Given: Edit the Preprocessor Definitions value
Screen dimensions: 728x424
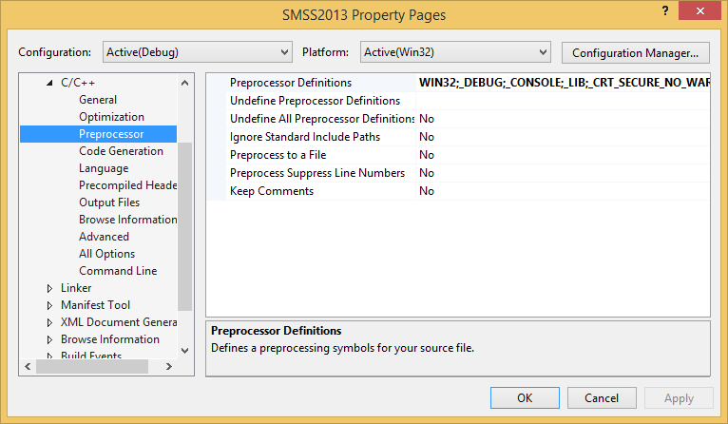Looking at the screenshot, I should click(x=564, y=83).
